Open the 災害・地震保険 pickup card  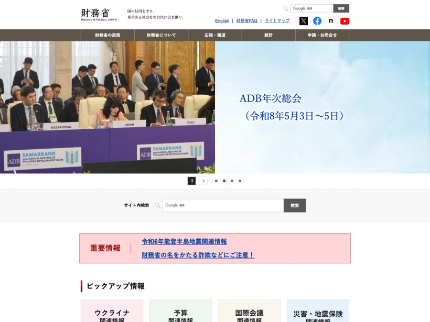pyautogui.click(x=318, y=311)
